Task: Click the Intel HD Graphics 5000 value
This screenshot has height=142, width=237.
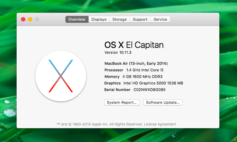Action: [x=153, y=83]
